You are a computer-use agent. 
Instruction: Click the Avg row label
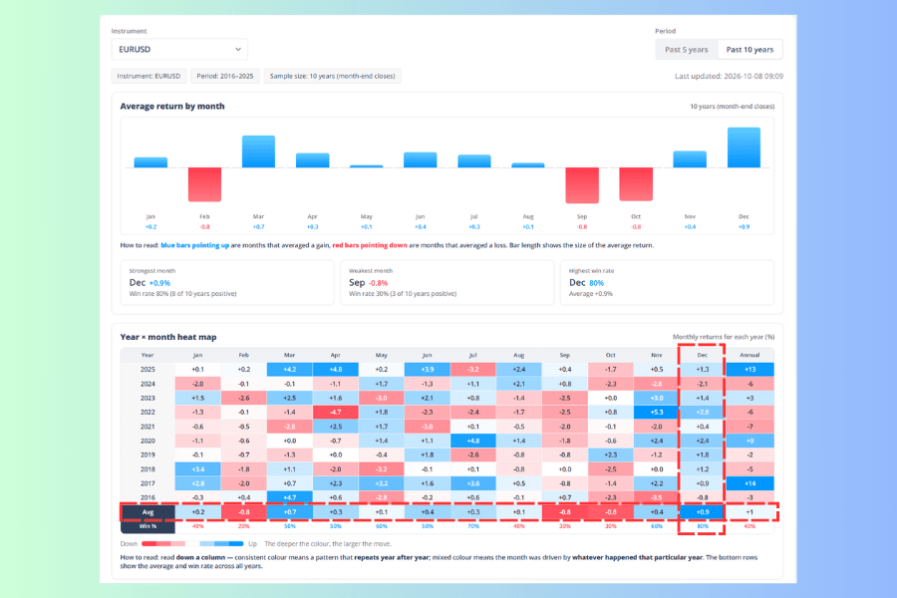pyautogui.click(x=148, y=512)
